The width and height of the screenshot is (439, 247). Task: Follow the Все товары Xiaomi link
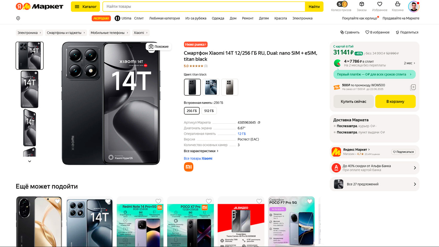[198, 158]
